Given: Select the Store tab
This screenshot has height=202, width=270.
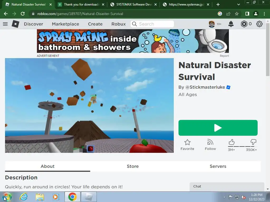Looking at the screenshot, I should point(133,166).
